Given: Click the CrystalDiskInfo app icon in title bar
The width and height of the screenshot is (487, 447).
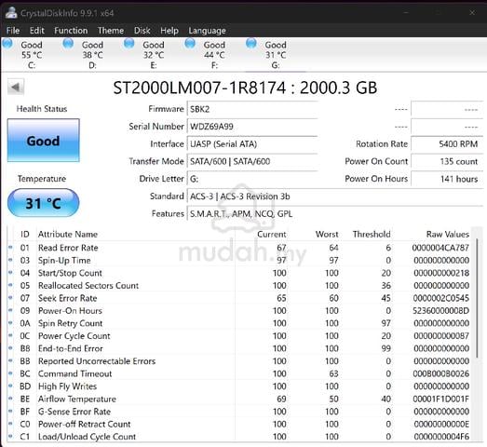Looking at the screenshot, I should 11,13.
